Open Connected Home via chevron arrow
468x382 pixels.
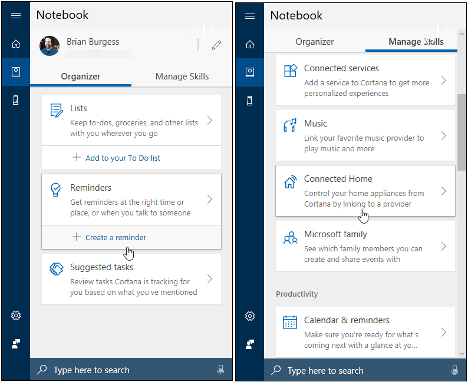point(444,191)
